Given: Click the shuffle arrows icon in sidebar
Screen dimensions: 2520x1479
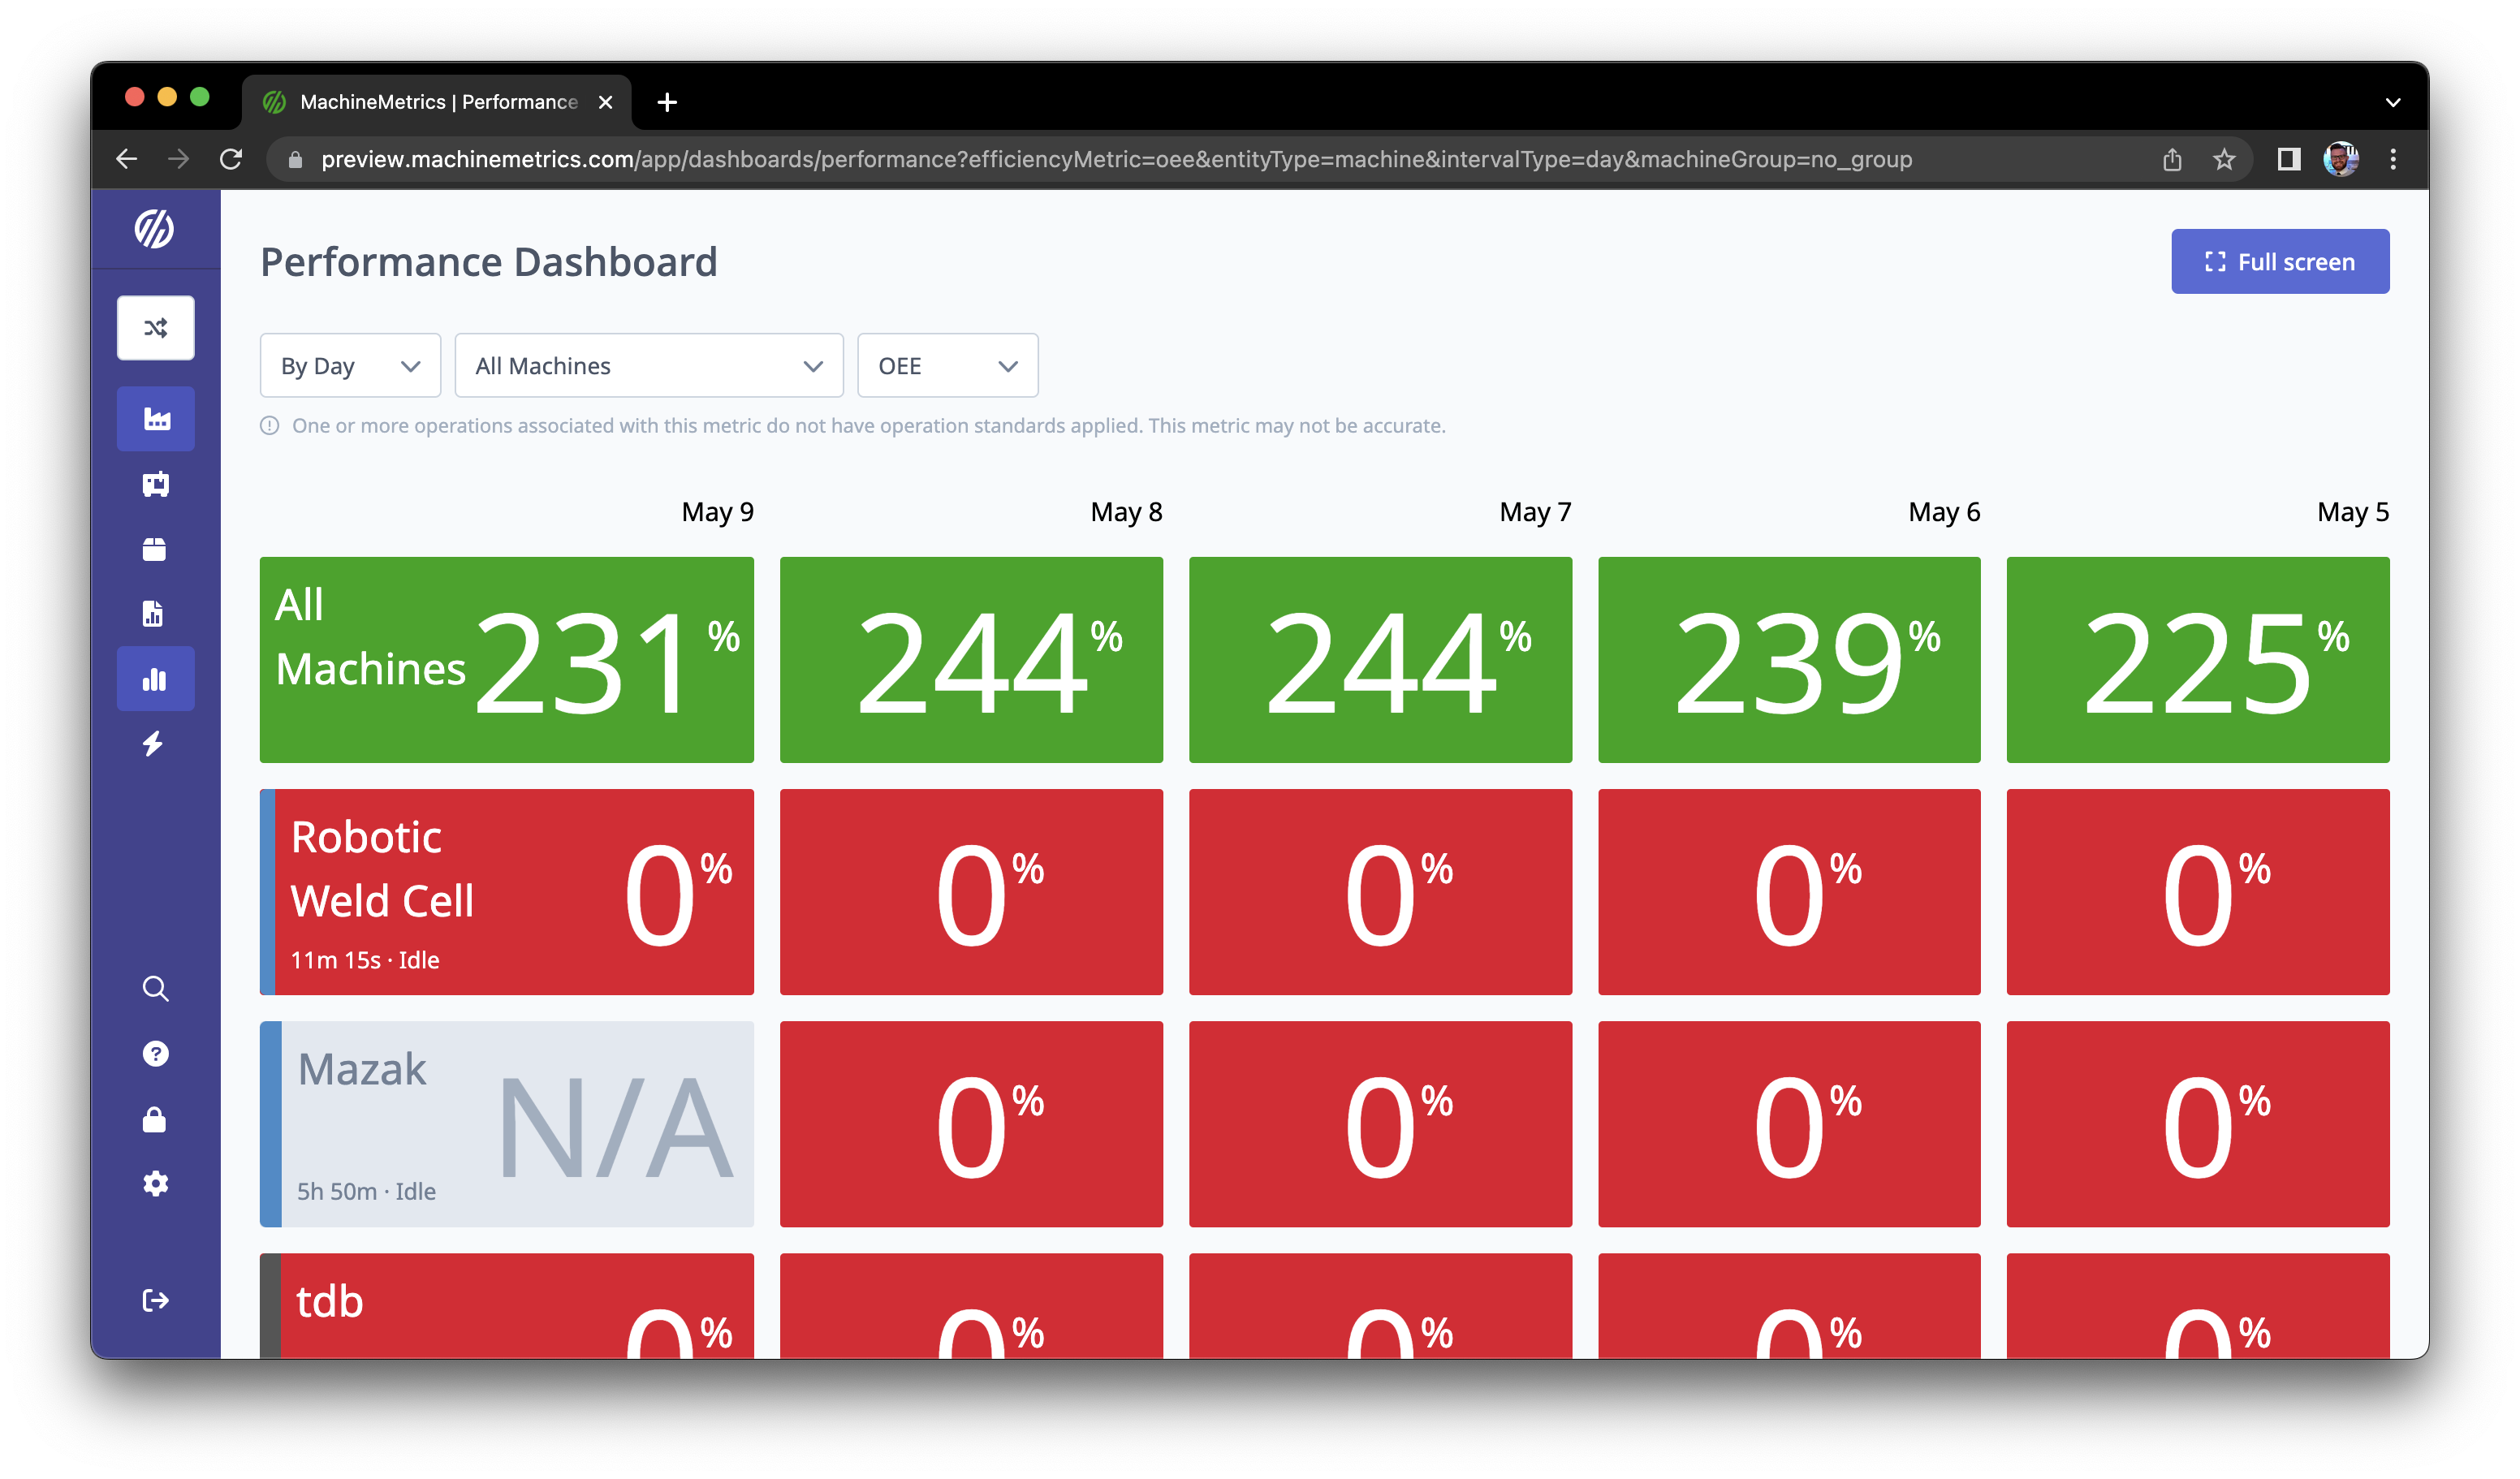Looking at the screenshot, I should [x=155, y=328].
